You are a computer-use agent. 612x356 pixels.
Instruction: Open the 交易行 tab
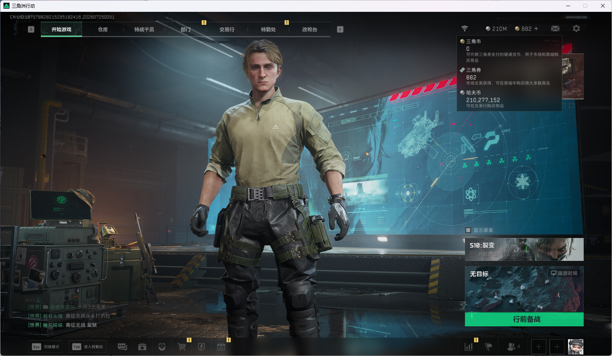pos(227,29)
